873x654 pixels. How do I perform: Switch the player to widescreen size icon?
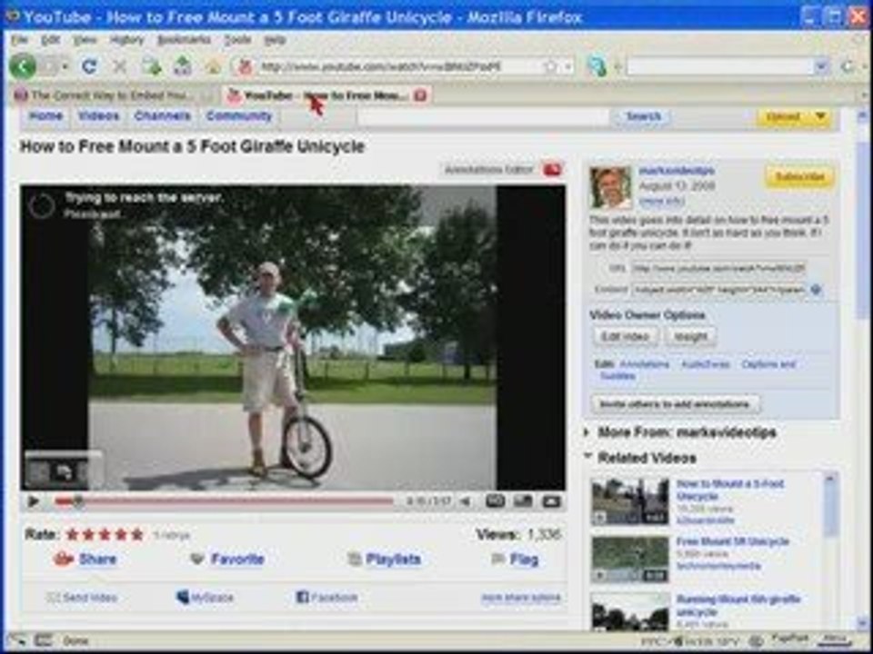click(x=523, y=501)
